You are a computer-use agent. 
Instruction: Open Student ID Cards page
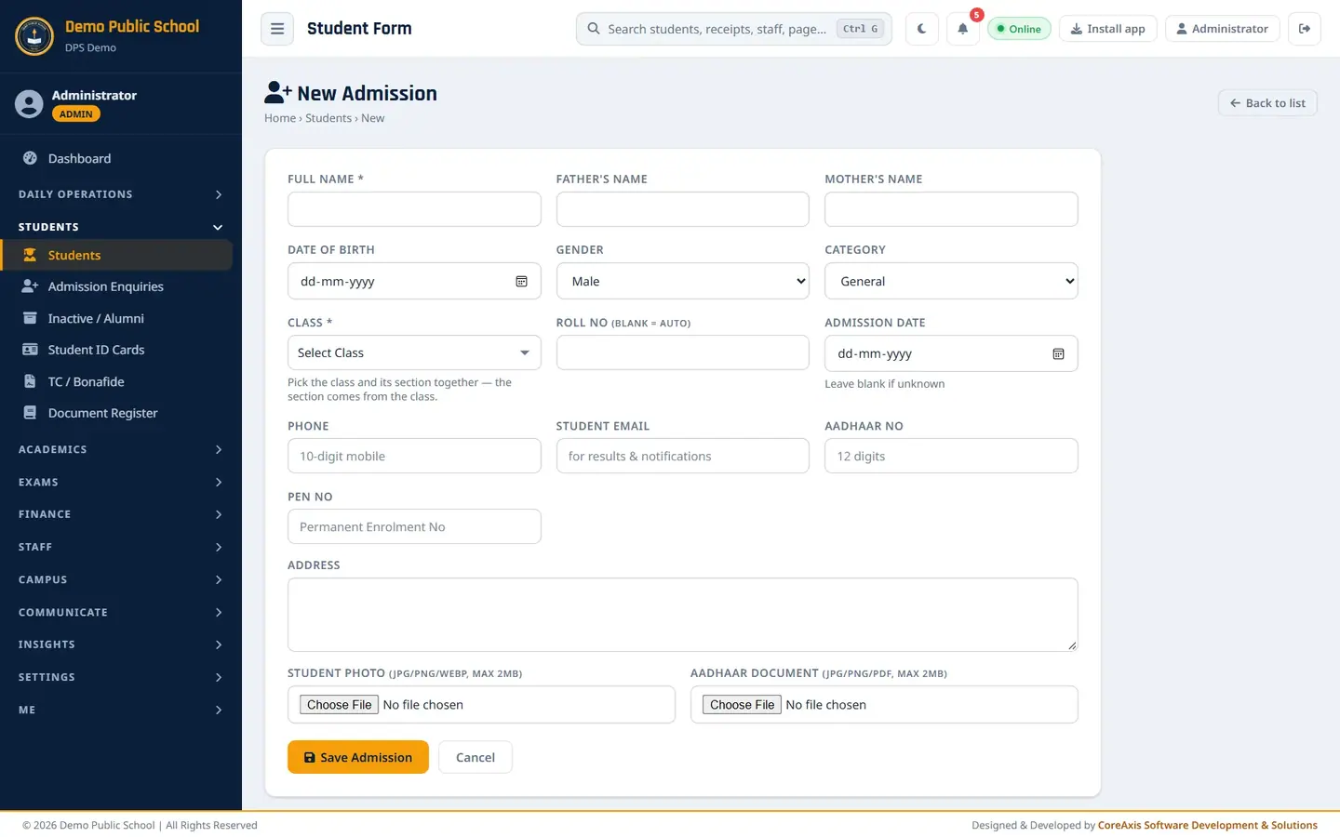coord(116,350)
